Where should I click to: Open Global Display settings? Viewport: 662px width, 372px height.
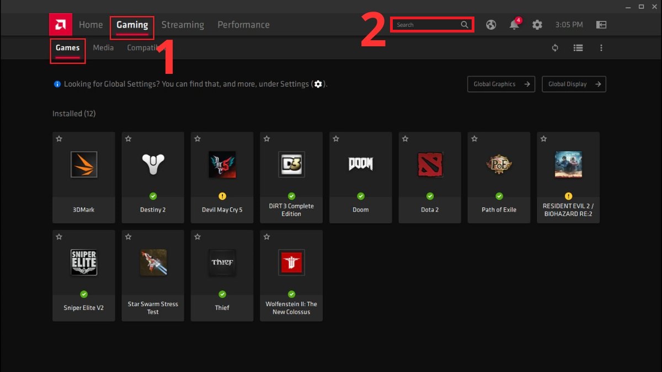point(574,84)
